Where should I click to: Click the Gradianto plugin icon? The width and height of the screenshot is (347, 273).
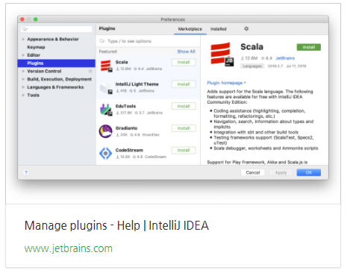[106, 131]
